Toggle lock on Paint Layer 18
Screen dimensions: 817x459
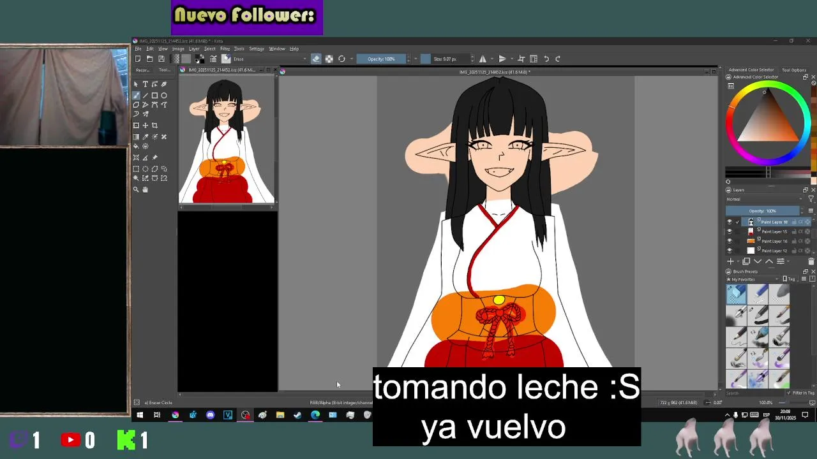[794, 222]
